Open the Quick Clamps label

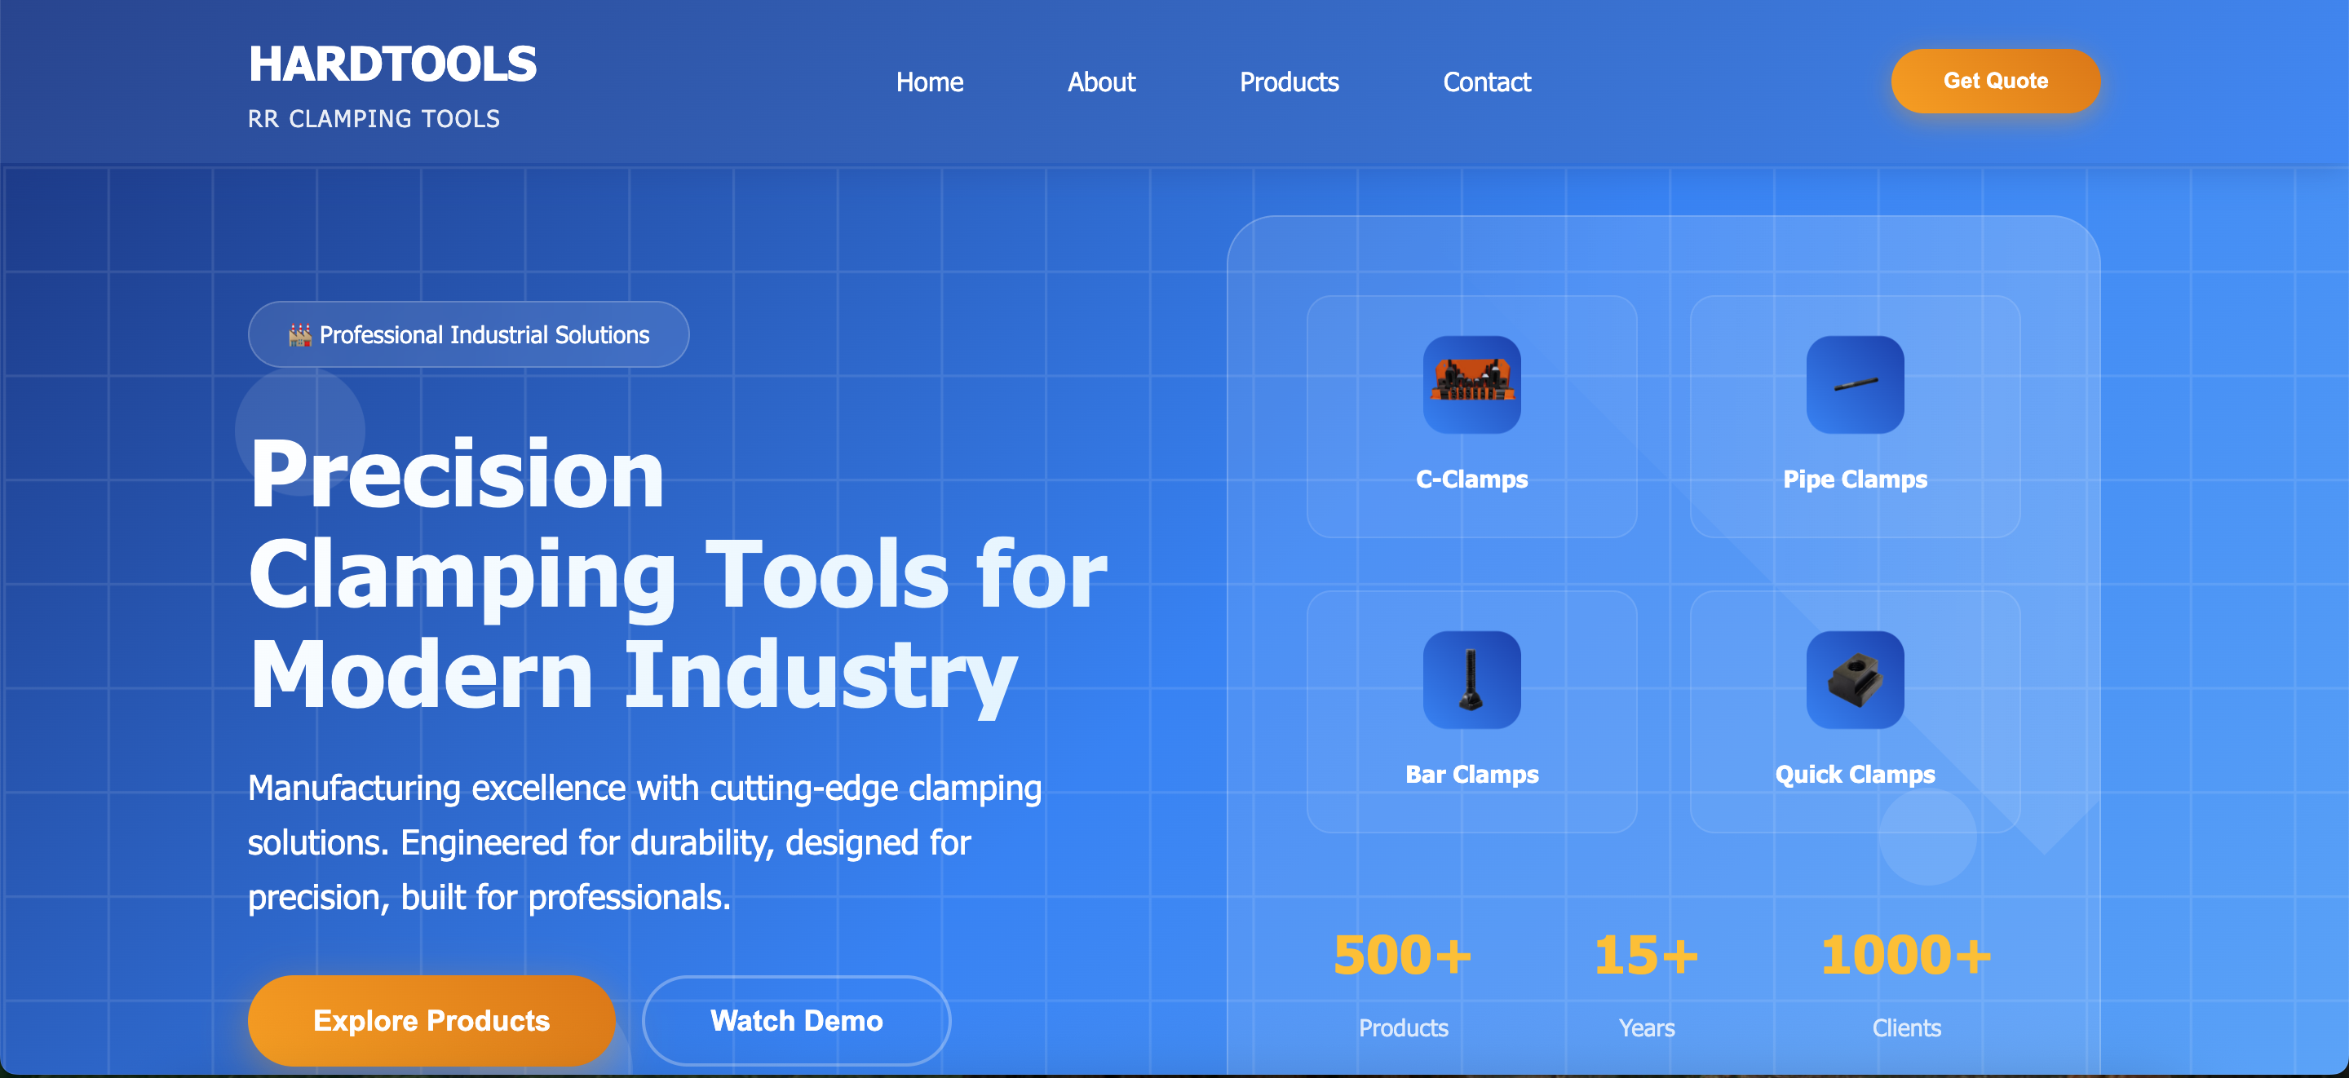(1854, 775)
